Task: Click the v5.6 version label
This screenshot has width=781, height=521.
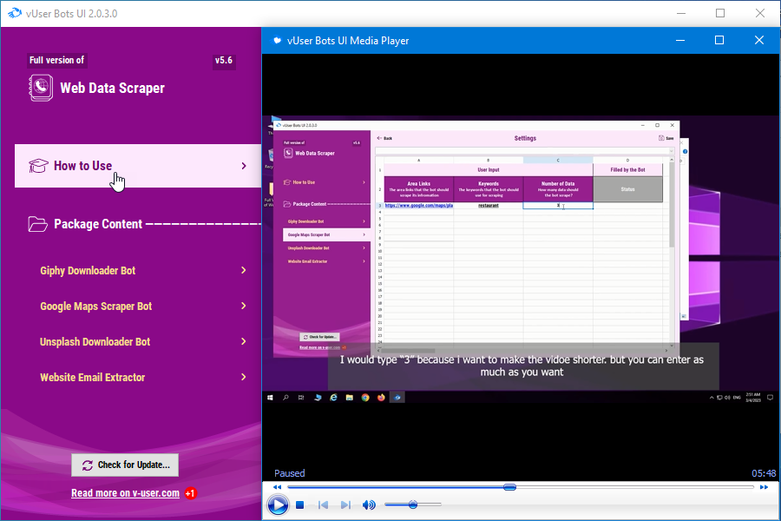Action: [x=224, y=60]
